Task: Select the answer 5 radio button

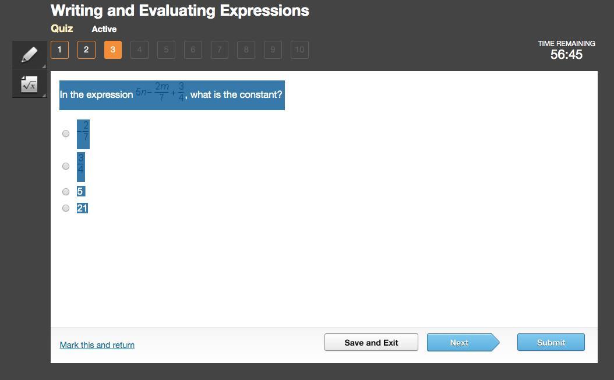Action: click(x=66, y=192)
